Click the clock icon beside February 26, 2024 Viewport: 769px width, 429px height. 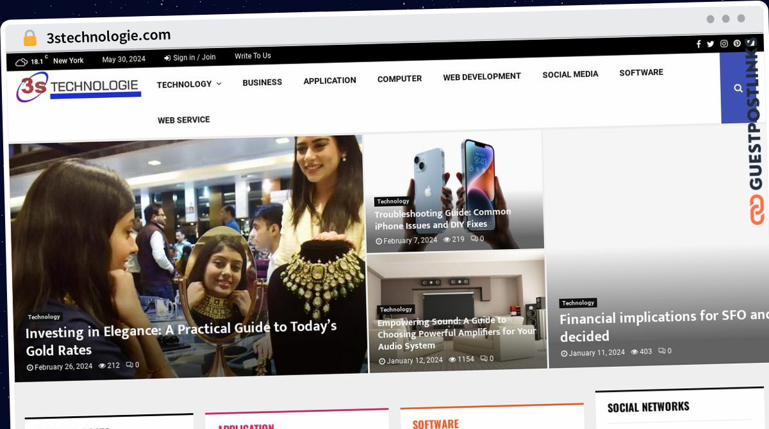click(x=30, y=368)
